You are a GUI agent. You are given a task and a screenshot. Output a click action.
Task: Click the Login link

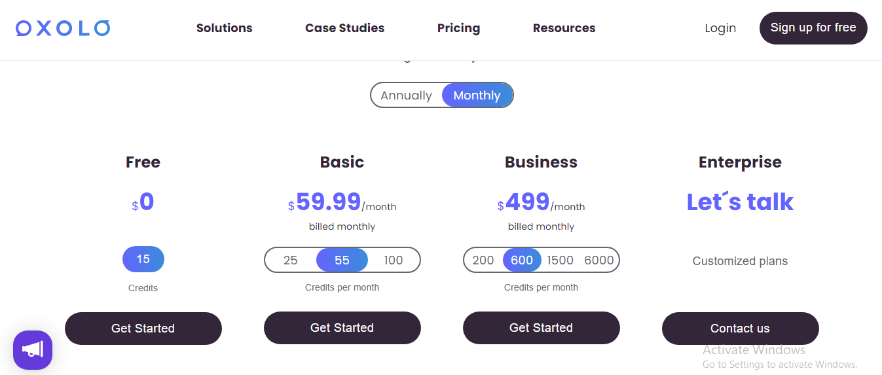720,28
